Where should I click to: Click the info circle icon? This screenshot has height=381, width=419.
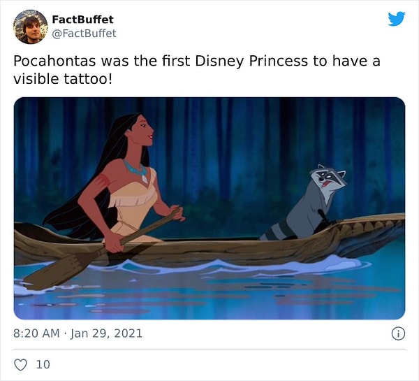click(398, 333)
